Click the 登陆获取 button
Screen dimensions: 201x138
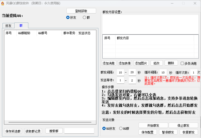point(81,11)
